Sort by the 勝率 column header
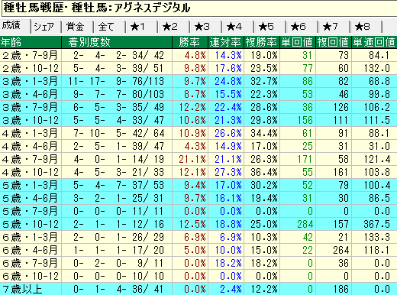The width and height of the screenshot is (397, 295). coord(190,42)
